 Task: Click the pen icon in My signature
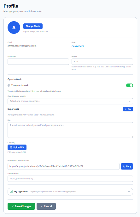[12, 192]
